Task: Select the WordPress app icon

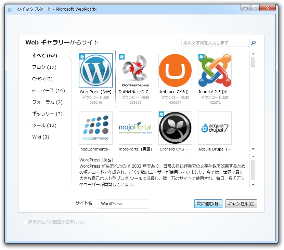Action: click(x=96, y=70)
